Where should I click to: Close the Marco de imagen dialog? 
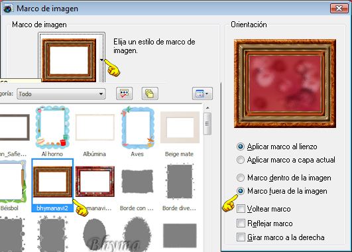pyautogui.click(x=339, y=9)
